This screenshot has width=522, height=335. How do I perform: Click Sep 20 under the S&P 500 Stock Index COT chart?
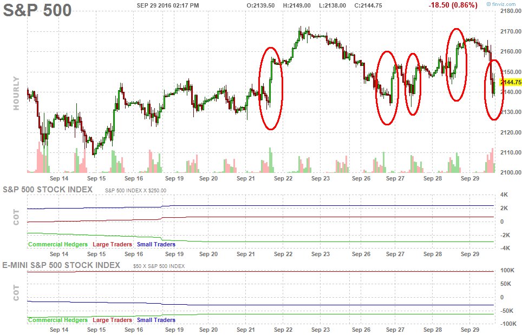pyautogui.click(x=208, y=254)
